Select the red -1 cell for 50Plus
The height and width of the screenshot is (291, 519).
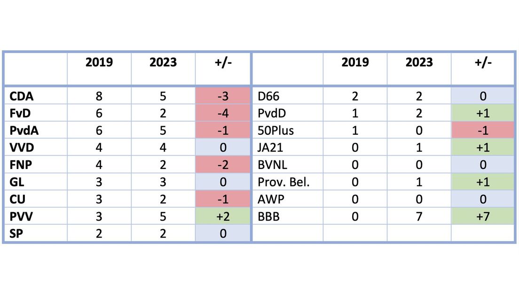coord(483,130)
